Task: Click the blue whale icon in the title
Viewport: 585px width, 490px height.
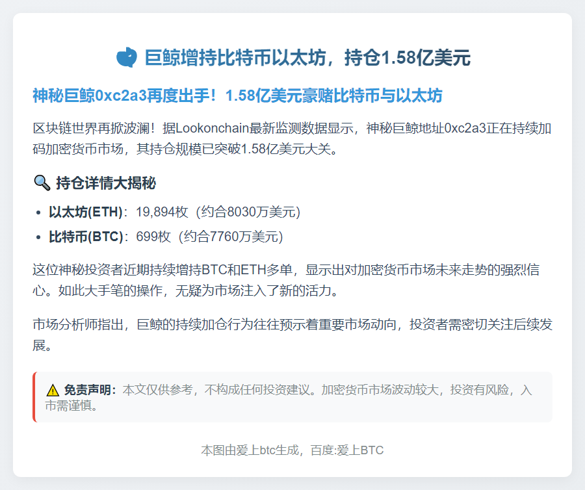Action: coord(127,58)
